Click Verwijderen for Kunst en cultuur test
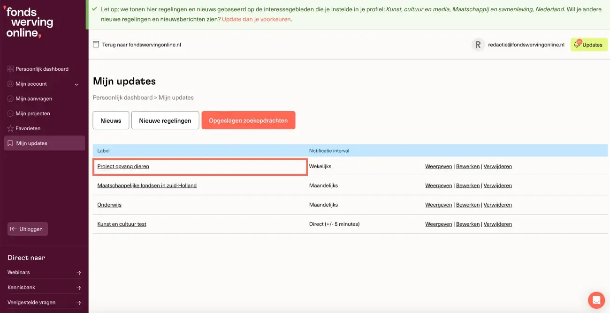 click(x=498, y=224)
